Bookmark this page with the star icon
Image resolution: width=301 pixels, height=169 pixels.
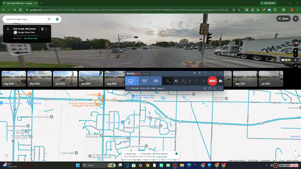click(239, 10)
